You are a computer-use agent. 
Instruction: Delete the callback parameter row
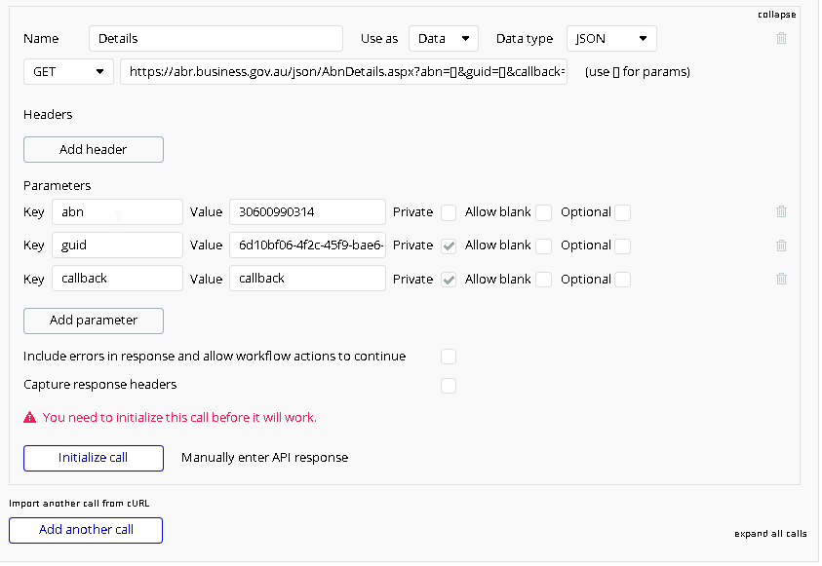(x=781, y=279)
